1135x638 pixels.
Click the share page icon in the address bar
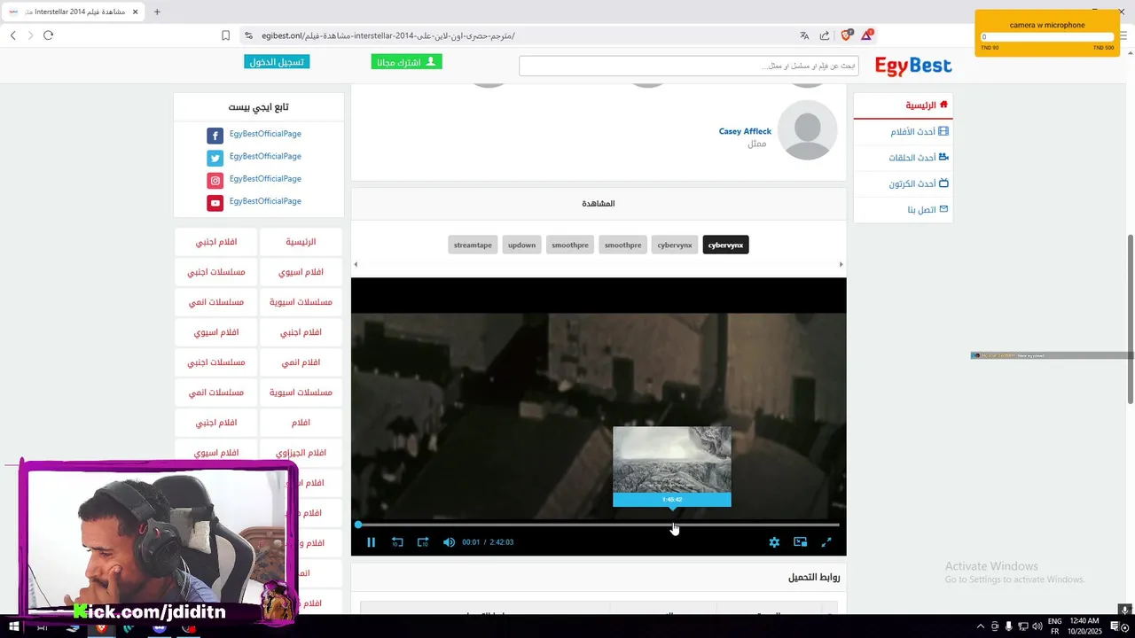825,35
